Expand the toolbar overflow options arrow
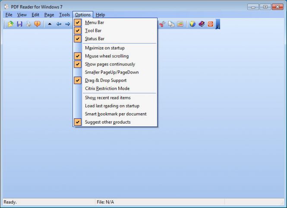The image size is (287, 208). pyautogui.click(x=218, y=24)
